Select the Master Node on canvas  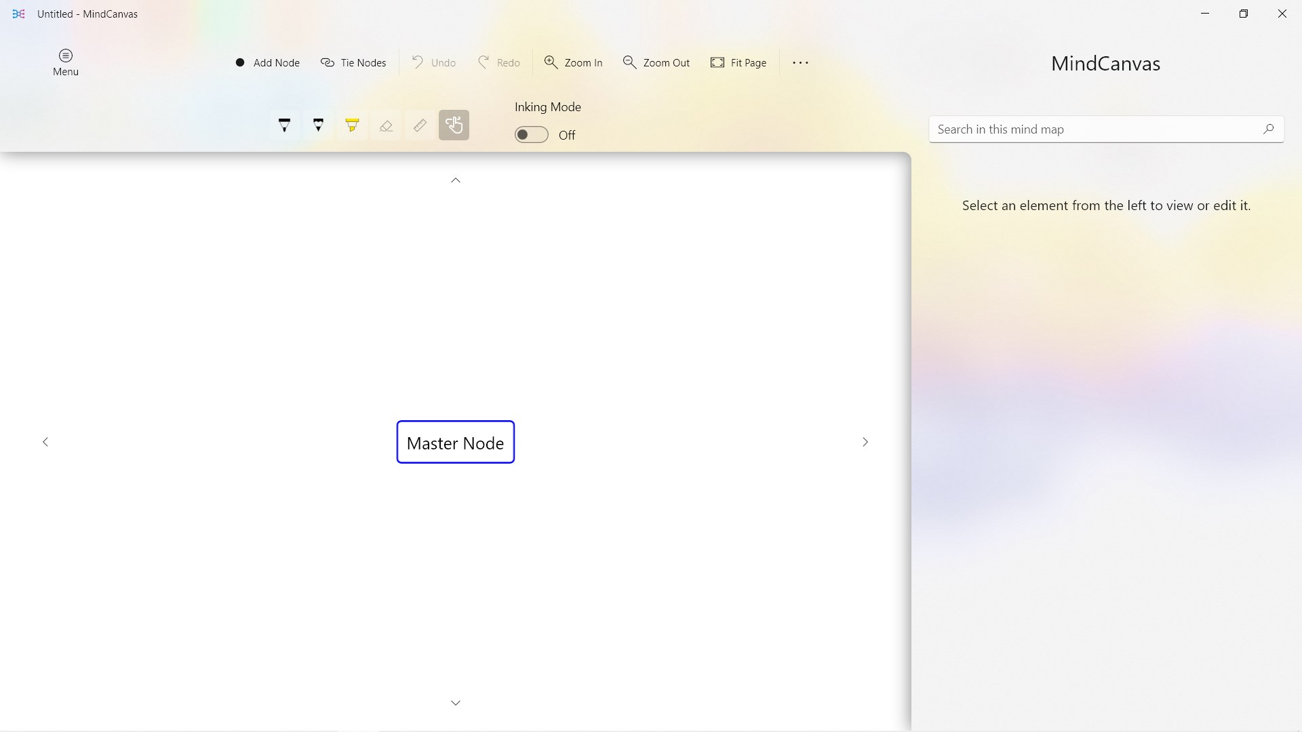pyautogui.click(x=455, y=443)
